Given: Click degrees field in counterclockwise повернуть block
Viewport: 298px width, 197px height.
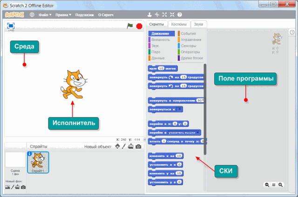Looking at the screenshot, I should 183,86.
